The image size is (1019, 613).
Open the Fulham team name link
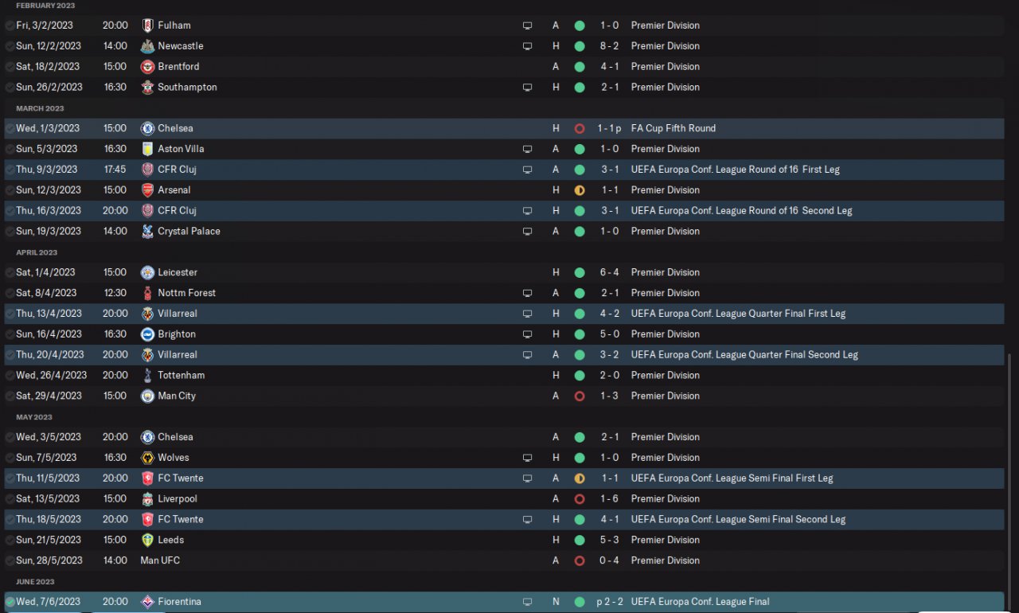(x=174, y=25)
